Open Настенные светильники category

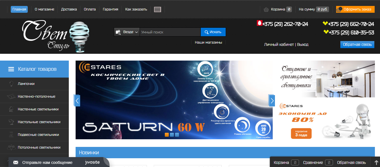click(34, 109)
